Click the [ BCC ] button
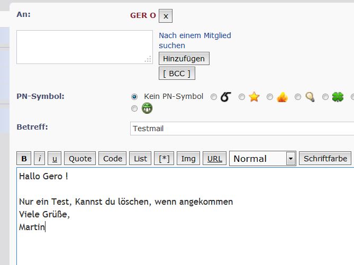 [177, 74]
